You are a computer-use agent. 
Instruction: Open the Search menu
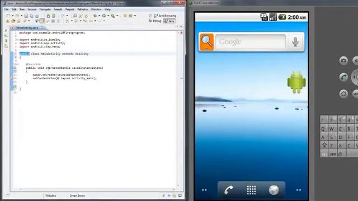coord(58,9)
